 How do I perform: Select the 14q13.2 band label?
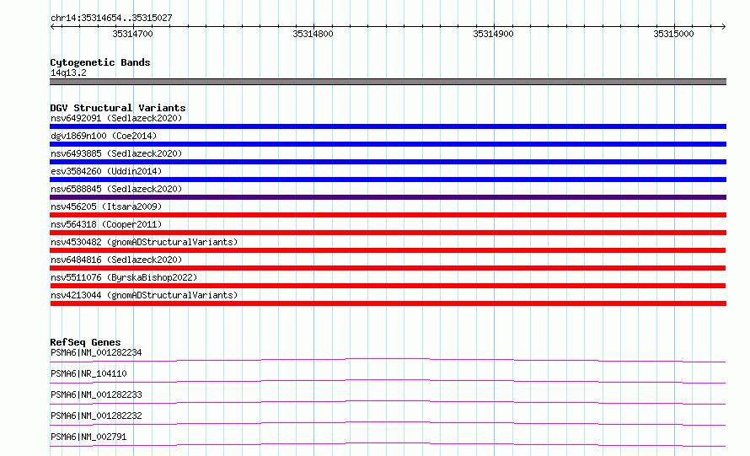68,72
